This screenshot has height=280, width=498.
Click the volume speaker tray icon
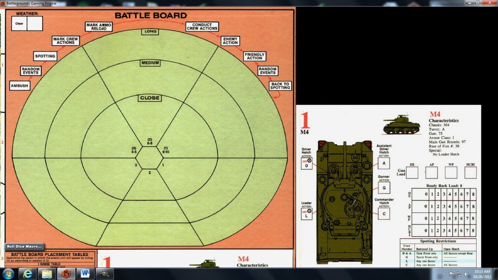[466, 274]
